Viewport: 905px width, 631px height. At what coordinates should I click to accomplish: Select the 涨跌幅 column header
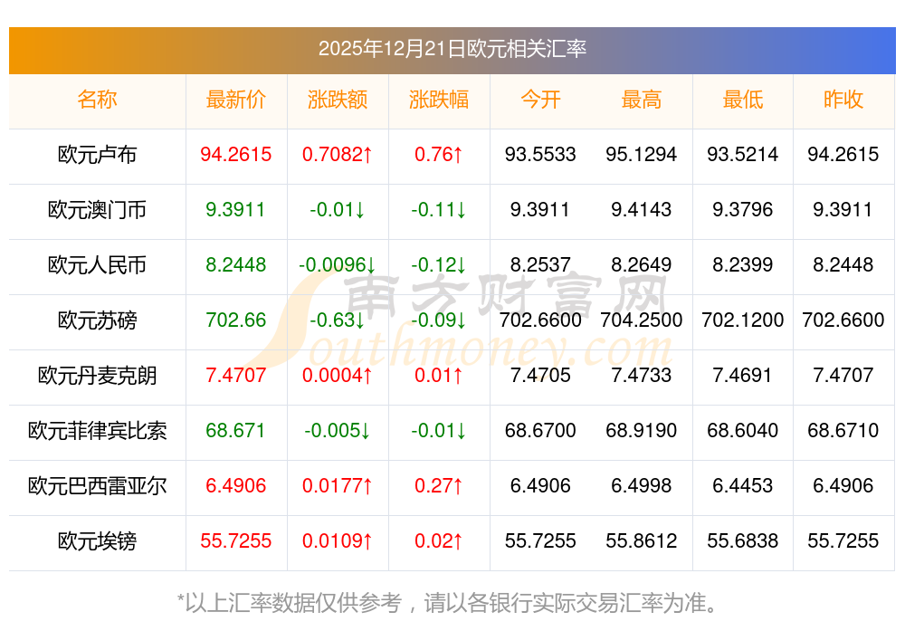(x=439, y=100)
